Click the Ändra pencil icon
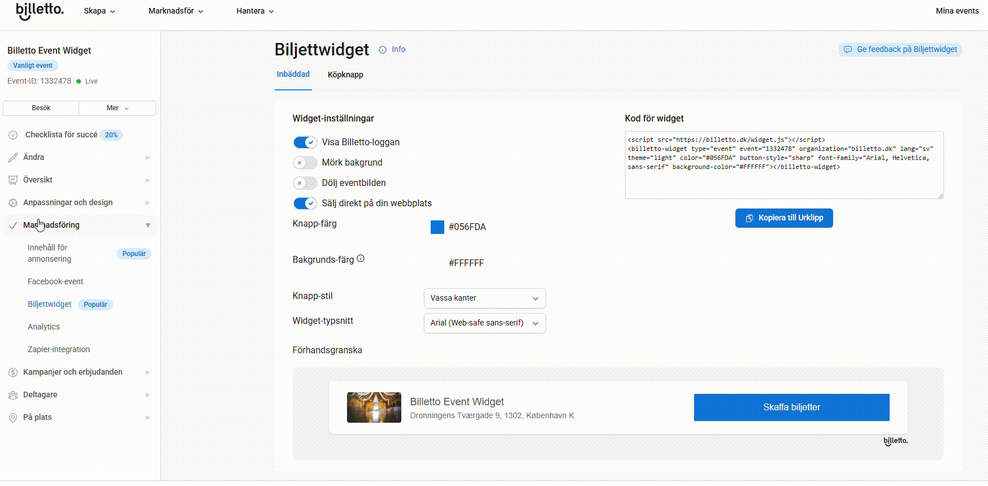Image resolution: width=988 pixels, height=486 pixels. [x=13, y=158]
